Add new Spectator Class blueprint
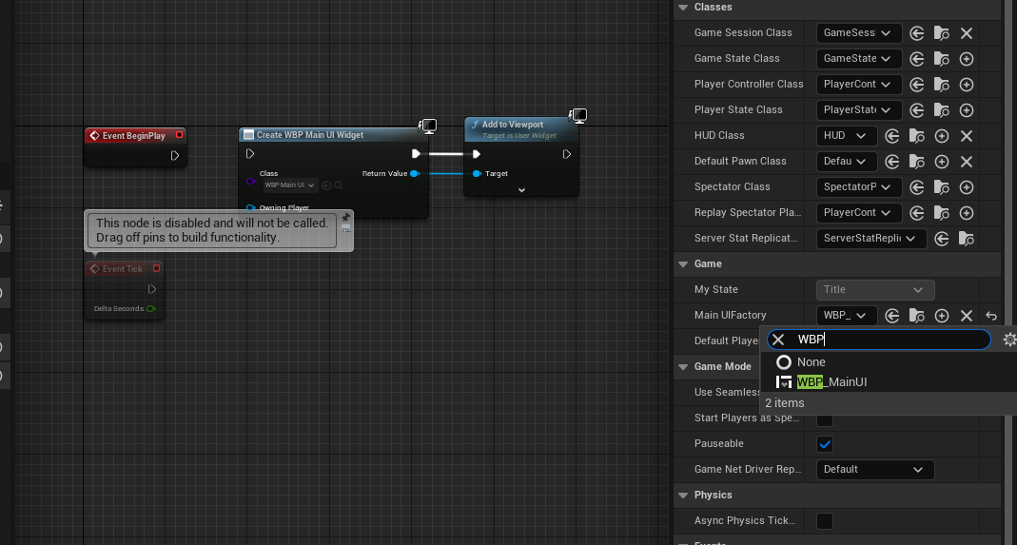The height and width of the screenshot is (545, 1017). [x=967, y=187]
